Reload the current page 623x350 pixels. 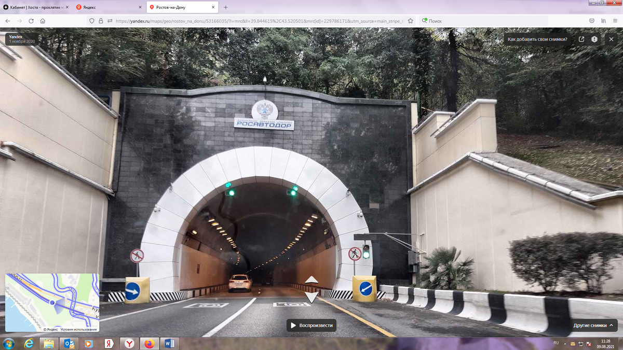31,21
